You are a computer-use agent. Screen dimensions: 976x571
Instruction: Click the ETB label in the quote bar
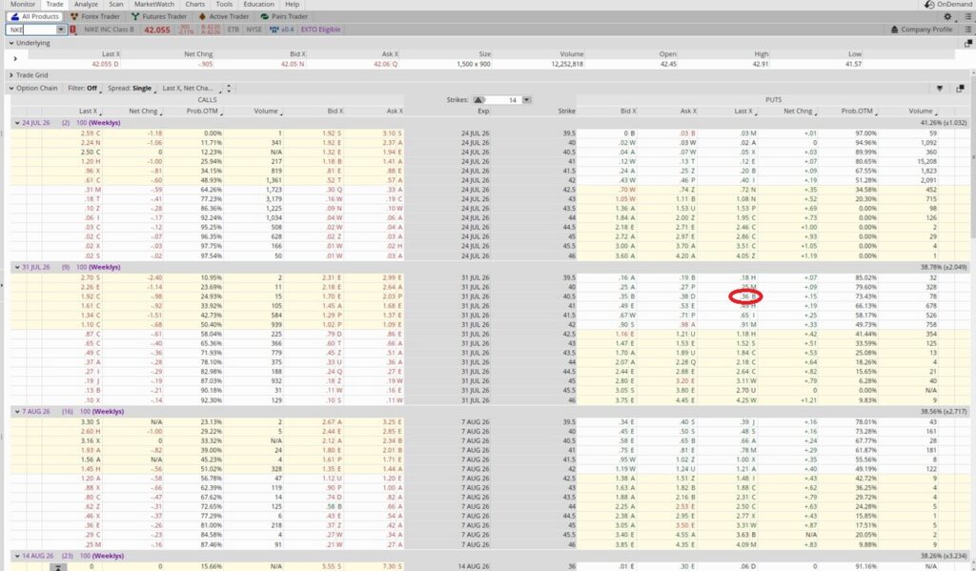click(x=233, y=30)
